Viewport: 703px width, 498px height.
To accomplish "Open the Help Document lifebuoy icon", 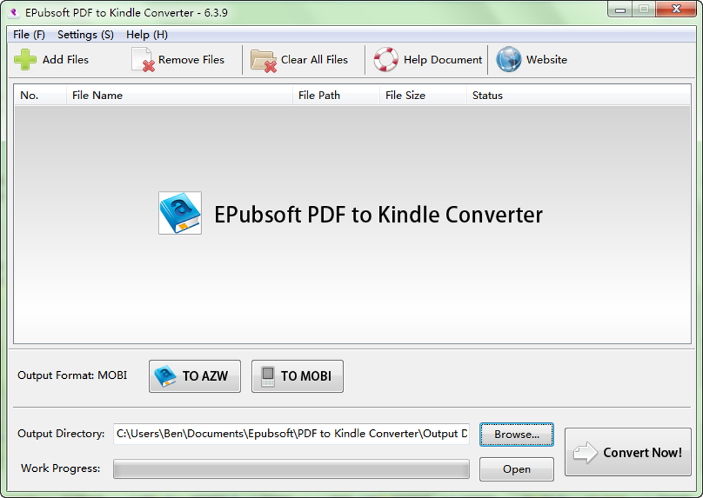I will (385, 59).
